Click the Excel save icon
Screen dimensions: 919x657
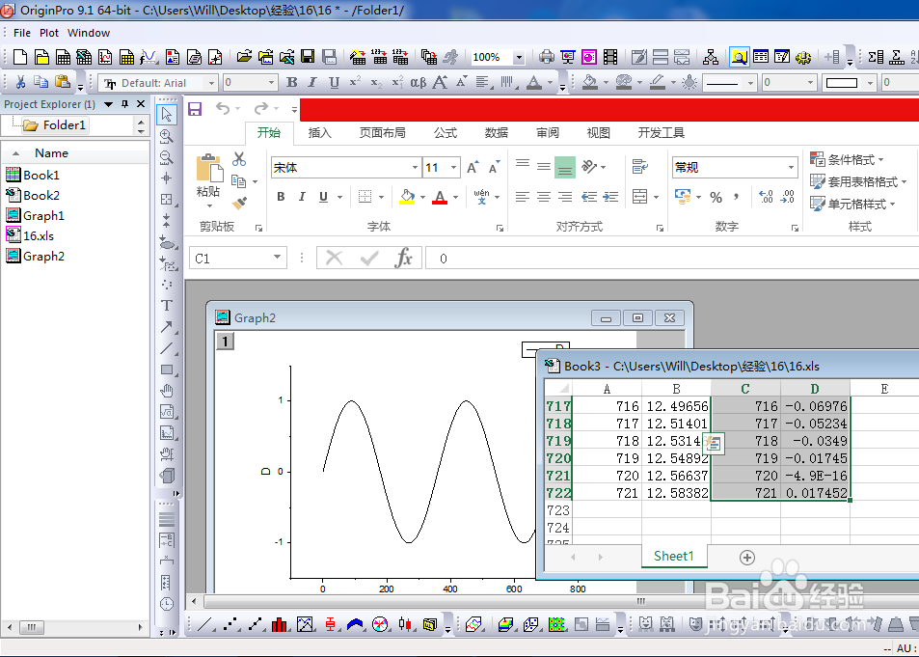click(x=195, y=108)
